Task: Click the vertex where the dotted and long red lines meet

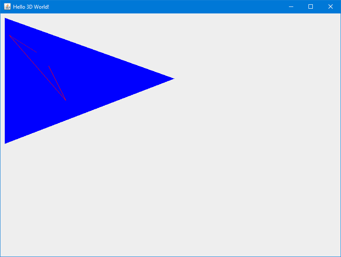Action: (x=10, y=36)
